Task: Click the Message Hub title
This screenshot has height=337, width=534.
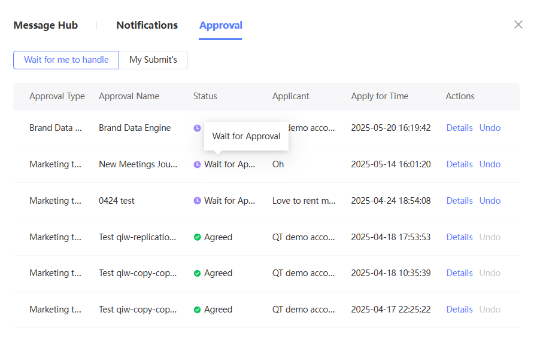Action: (x=45, y=25)
